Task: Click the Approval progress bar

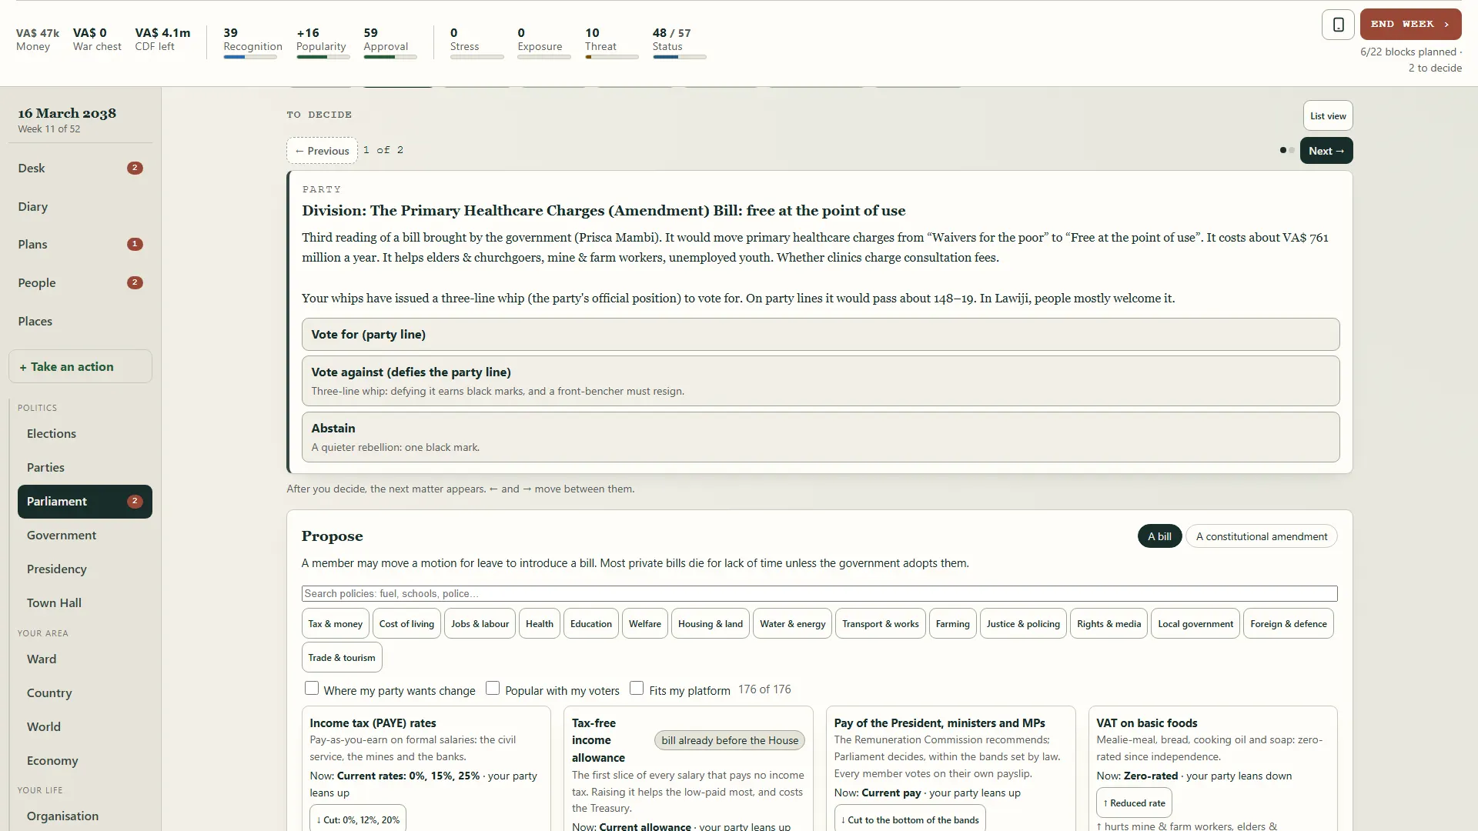Action: click(x=390, y=57)
